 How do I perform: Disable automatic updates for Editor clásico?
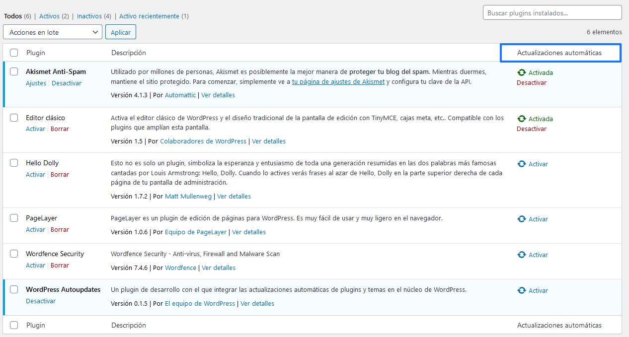click(x=532, y=129)
